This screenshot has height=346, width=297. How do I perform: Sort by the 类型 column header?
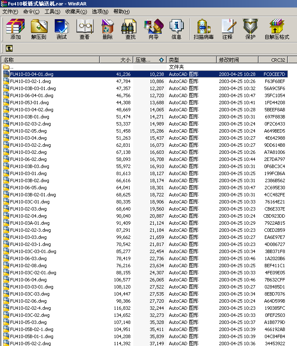pyautogui.click(x=191, y=60)
